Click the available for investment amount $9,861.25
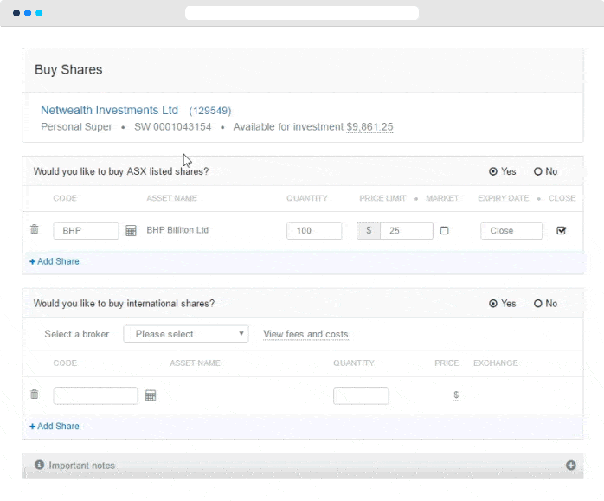 point(369,127)
